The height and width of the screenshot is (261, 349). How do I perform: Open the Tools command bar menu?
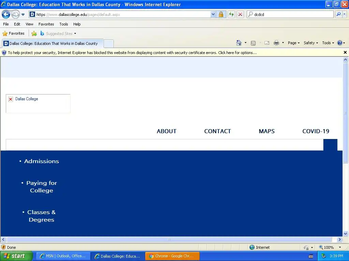tap(328, 43)
